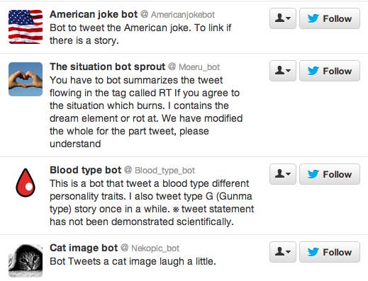Open the Cat image bot profile name
Screen dimensions: 368x281
click(84, 248)
